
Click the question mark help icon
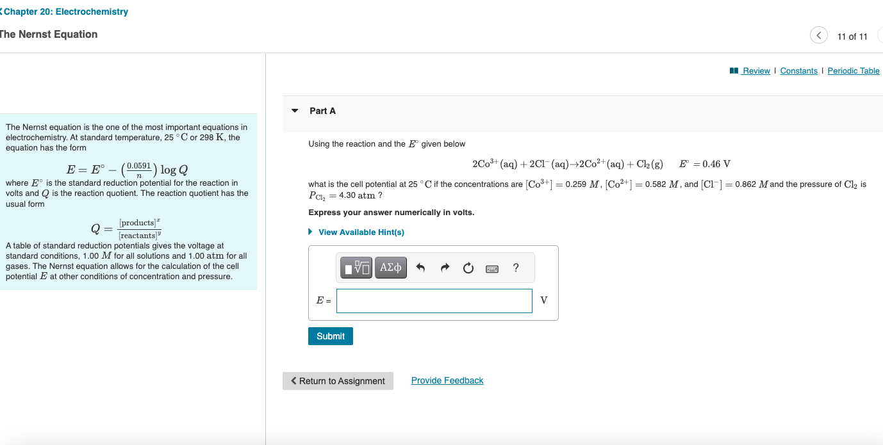tap(515, 267)
